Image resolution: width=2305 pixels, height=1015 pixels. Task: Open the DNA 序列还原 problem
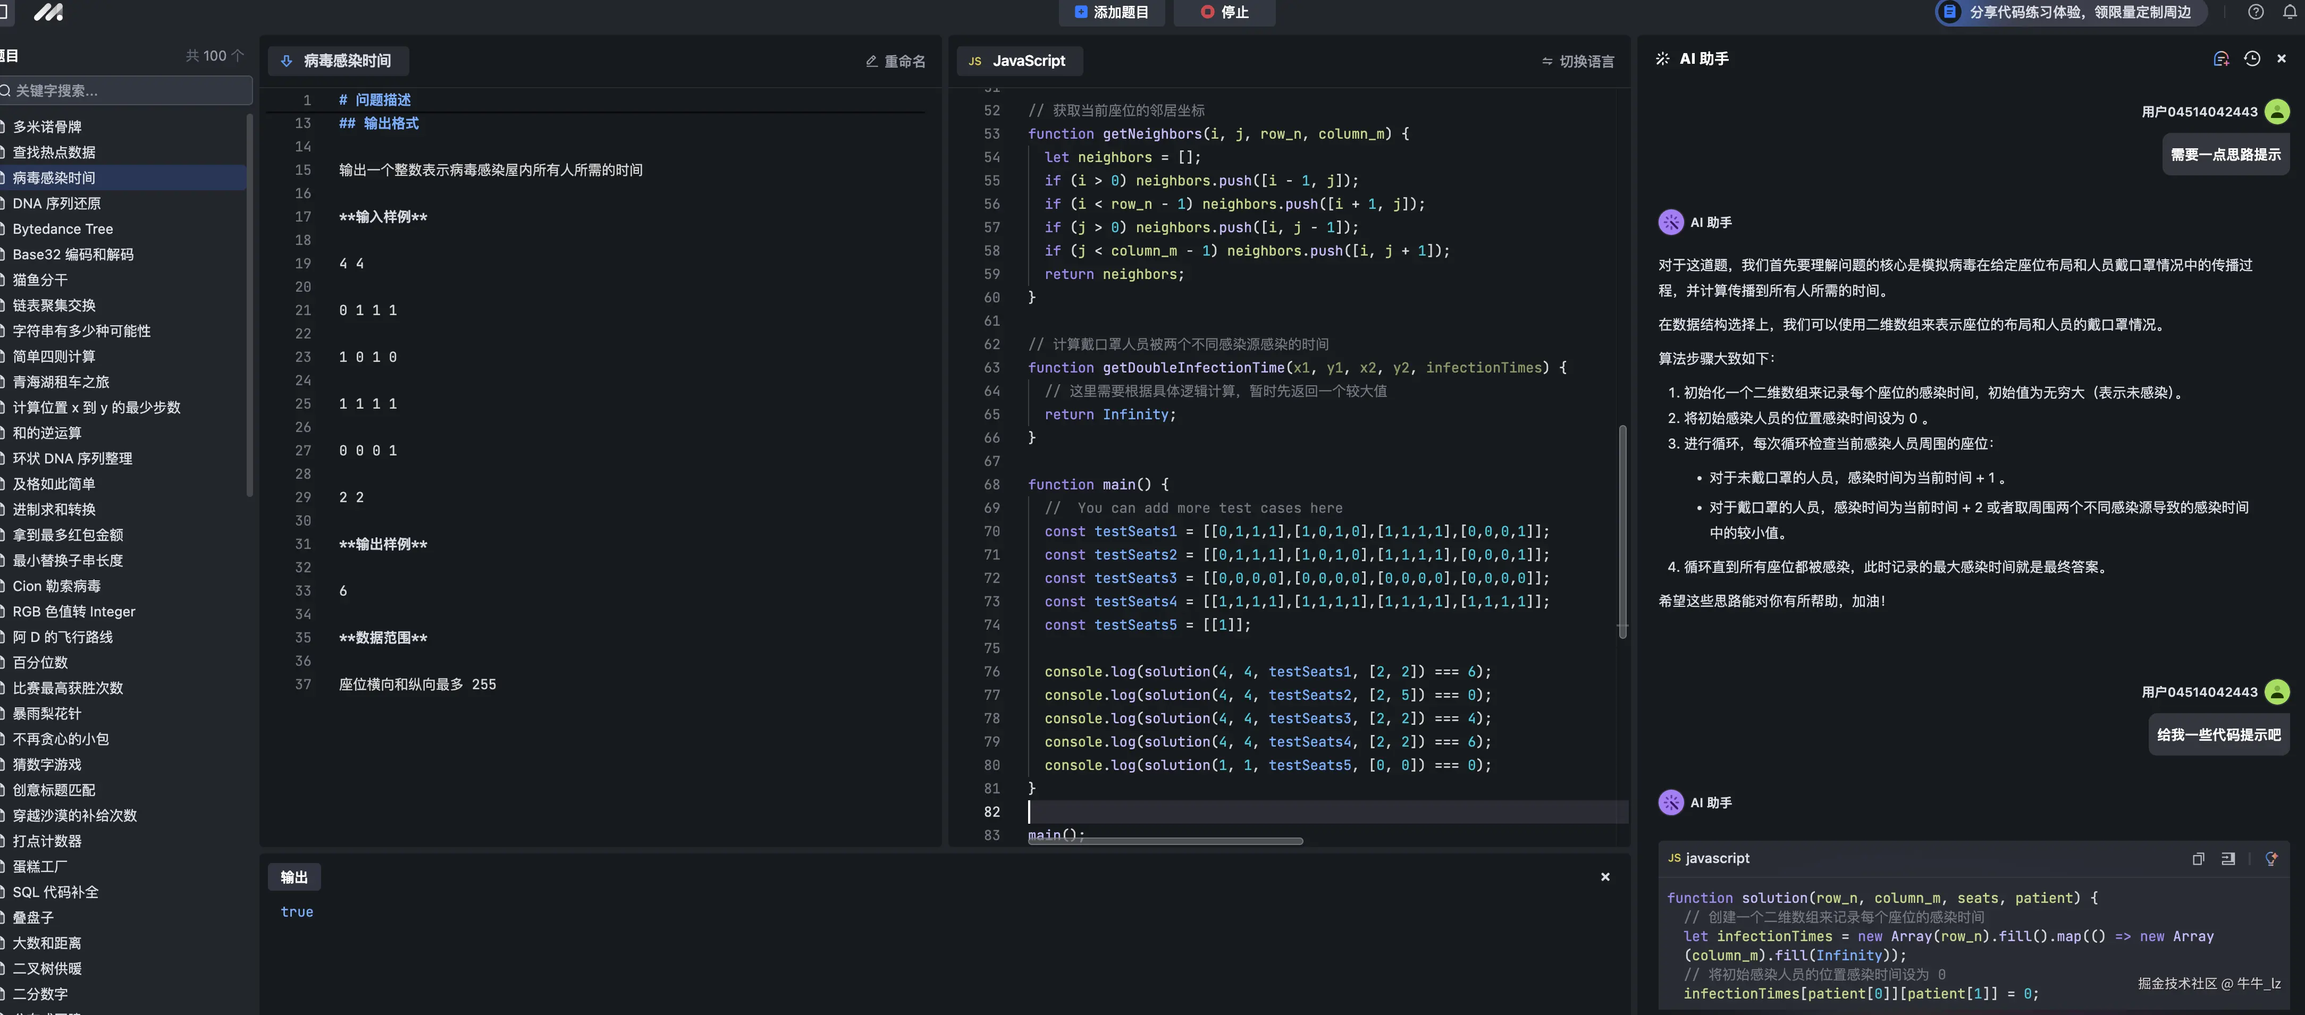56,203
